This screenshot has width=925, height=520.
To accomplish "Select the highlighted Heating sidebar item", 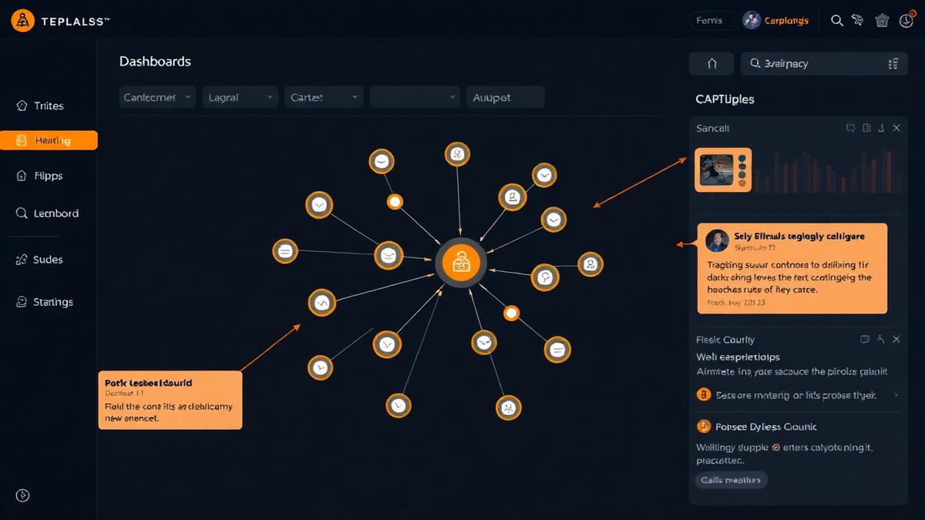I will [x=49, y=140].
